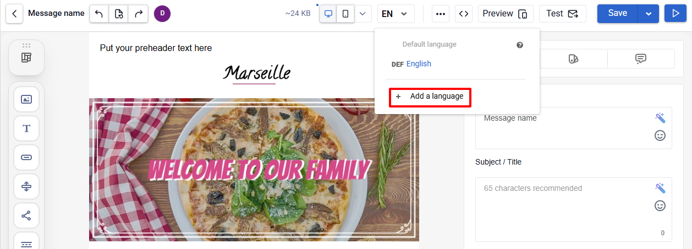
Task: Click the default language help icon
Action: click(x=520, y=45)
